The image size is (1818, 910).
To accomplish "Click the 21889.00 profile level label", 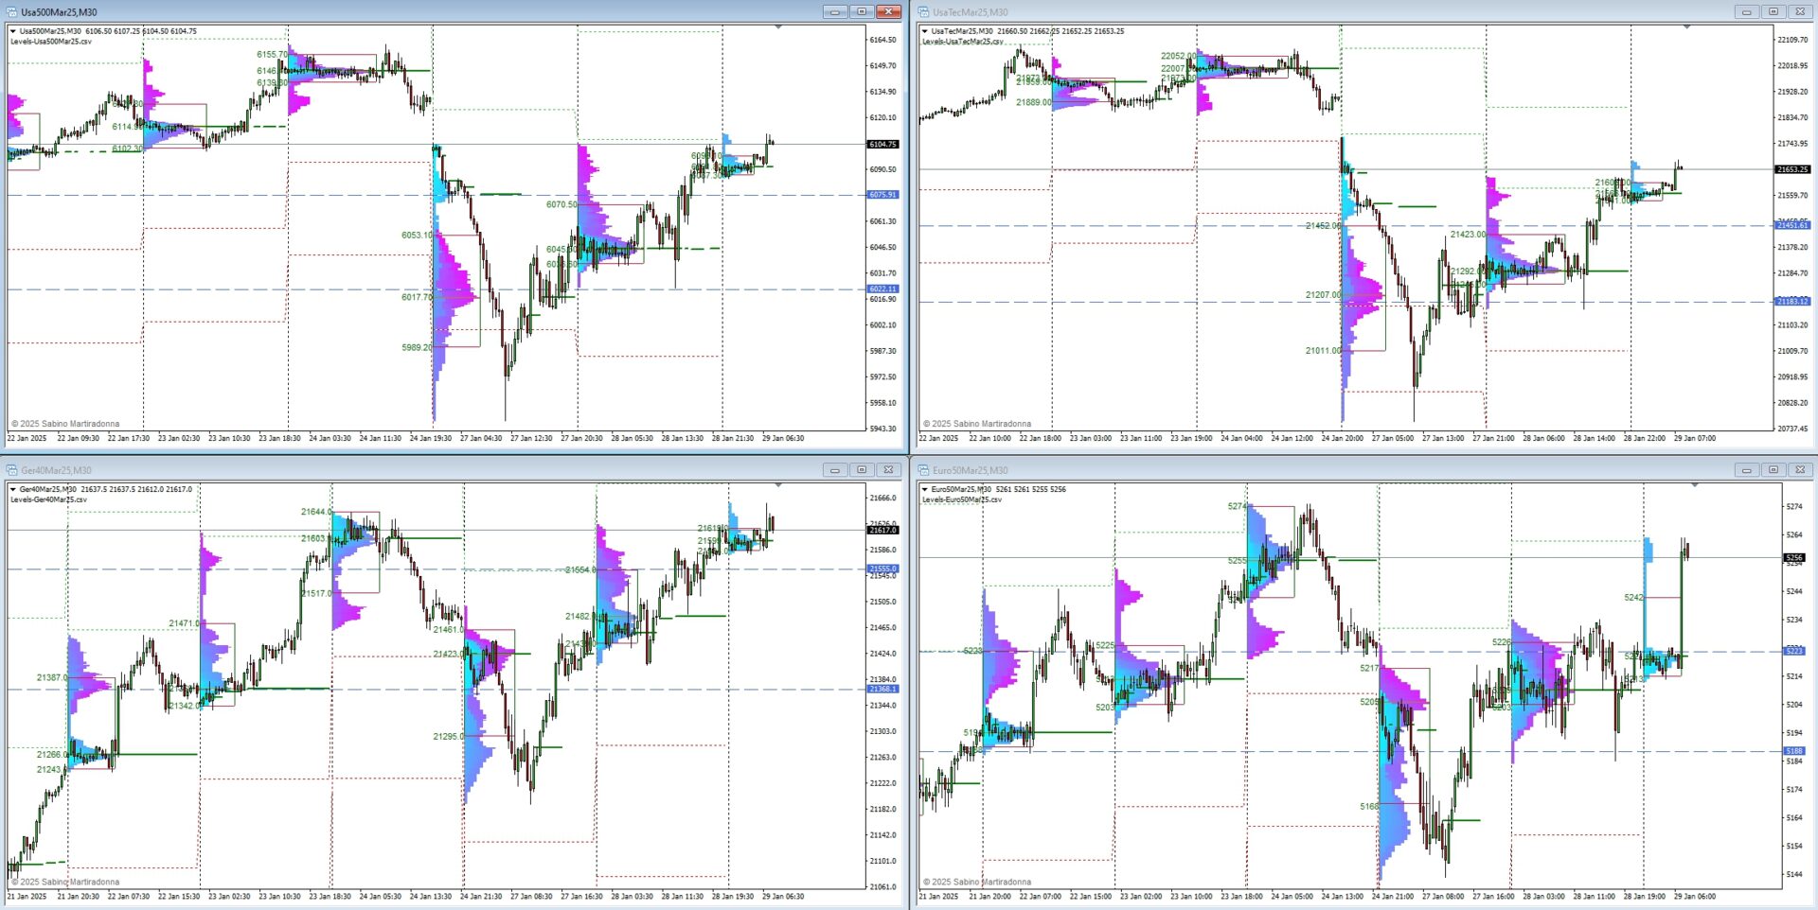I will (1033, 102).
